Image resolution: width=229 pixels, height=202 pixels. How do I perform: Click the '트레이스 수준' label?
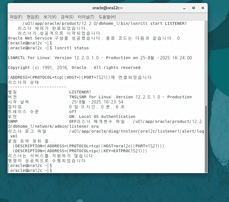[23, 112]
